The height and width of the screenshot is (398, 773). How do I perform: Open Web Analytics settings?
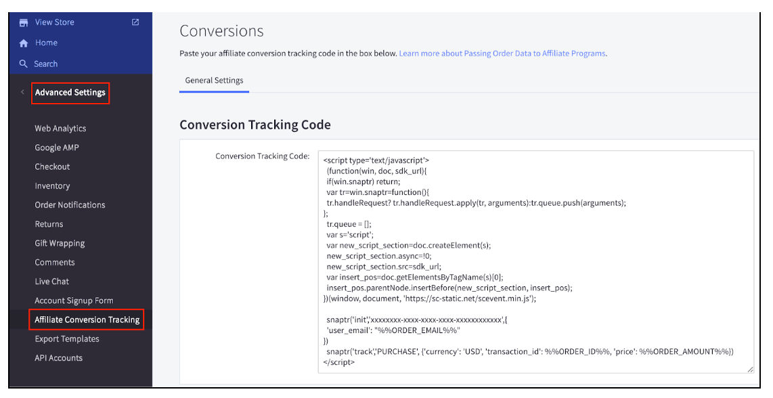coord(60,128)
